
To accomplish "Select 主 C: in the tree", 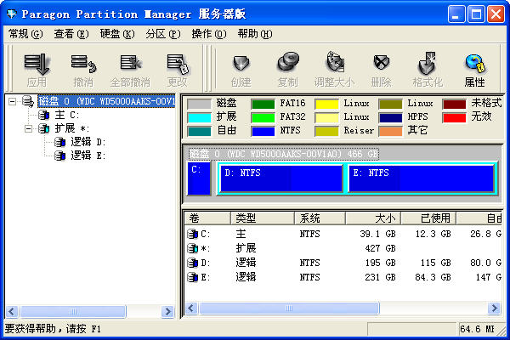I will 66,115.
